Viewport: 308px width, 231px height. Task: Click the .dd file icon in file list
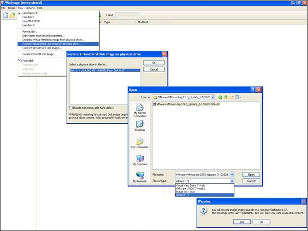coord(154,104)
